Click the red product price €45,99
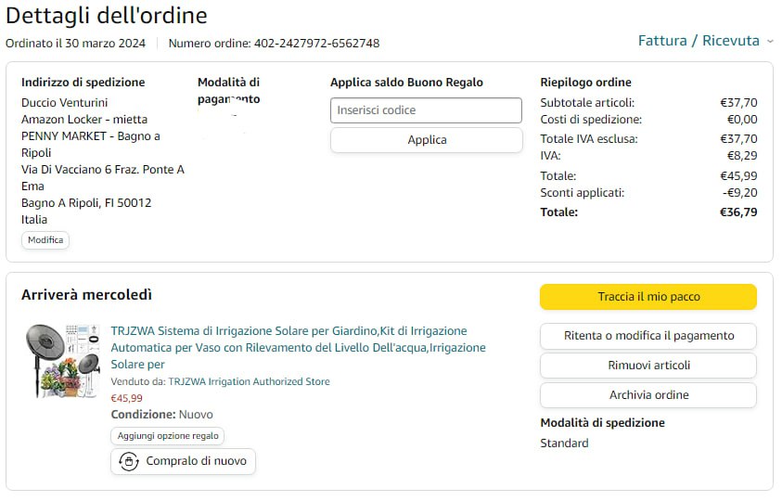782x501 pixels. 126,398
